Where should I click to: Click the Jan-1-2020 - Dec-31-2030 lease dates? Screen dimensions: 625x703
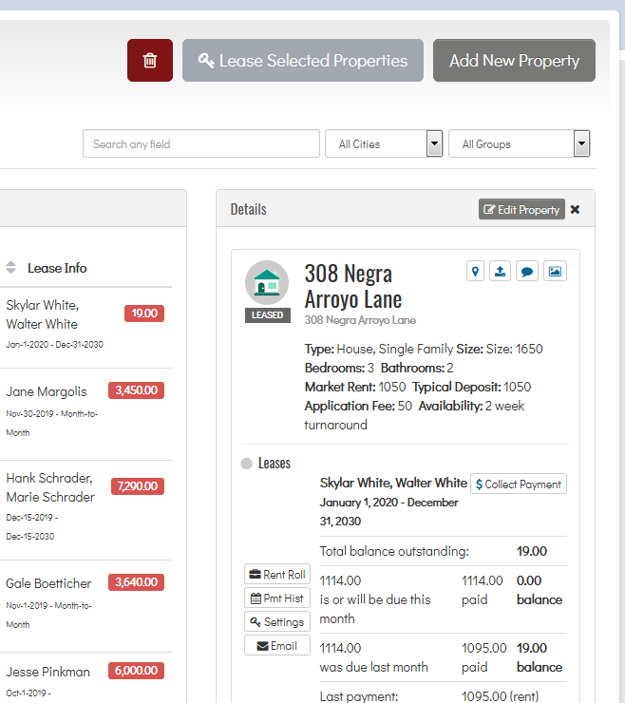[54, 344]
